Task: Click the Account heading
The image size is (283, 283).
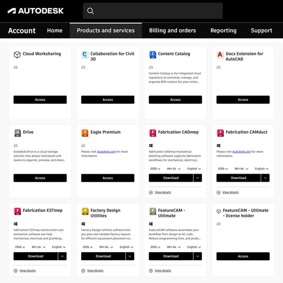Action: [22, 31]
